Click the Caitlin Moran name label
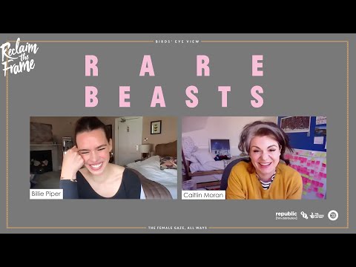The width and height of the screenshot is (356, 267). pyautogui.click(x=203, y=195)
